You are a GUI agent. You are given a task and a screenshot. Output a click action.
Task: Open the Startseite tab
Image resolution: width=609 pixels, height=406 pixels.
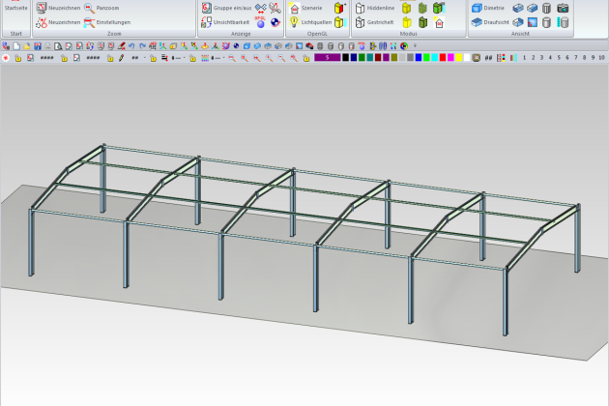tap(16, 8)
